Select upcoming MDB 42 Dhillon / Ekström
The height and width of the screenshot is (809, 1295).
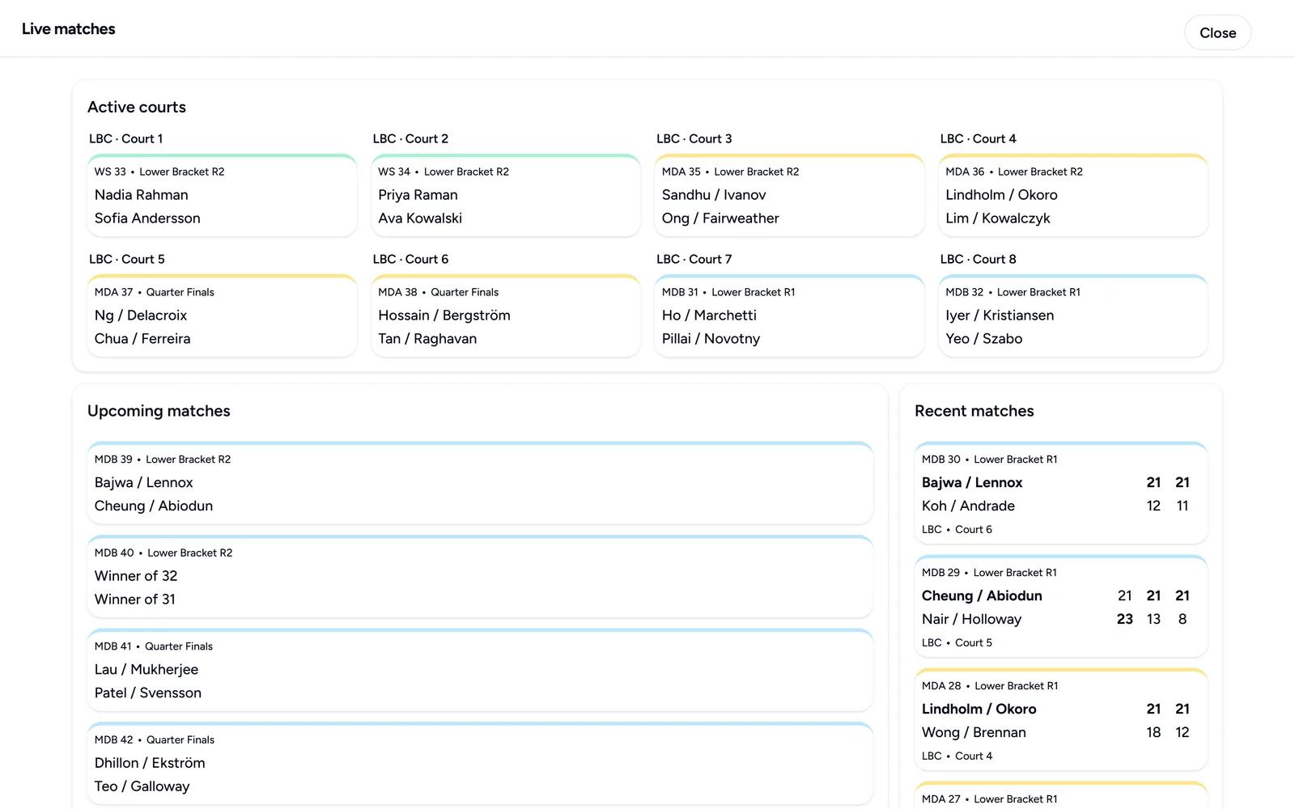coord(480,763)
